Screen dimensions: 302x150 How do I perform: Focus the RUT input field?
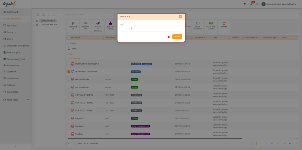[x=151, y=29]
